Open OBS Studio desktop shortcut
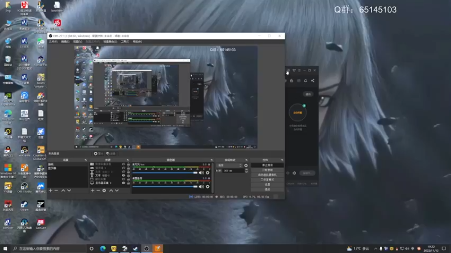The width and height of the screenshot is (451, 253). click(x=24, y=188)
